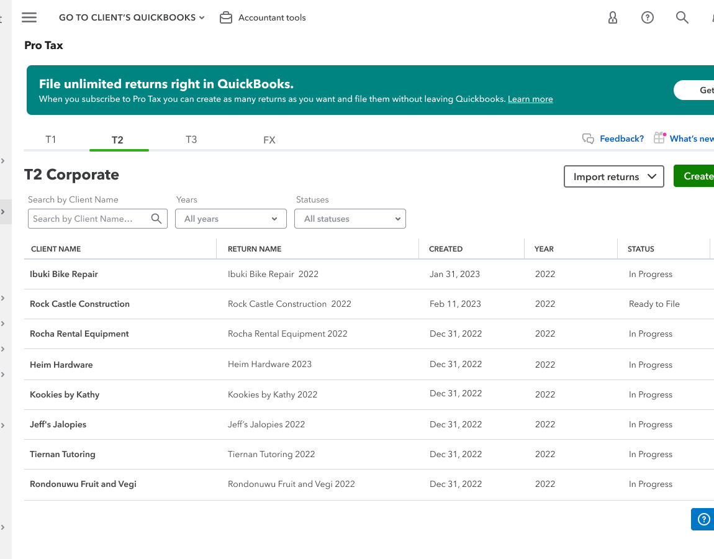Screen dimensions: 714x559
Task: Open Kookies by Kathy client
Action: pos(65,394)
